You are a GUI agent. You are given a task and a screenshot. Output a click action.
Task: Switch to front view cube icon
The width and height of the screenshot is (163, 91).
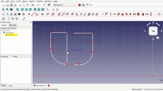point(22,10)
